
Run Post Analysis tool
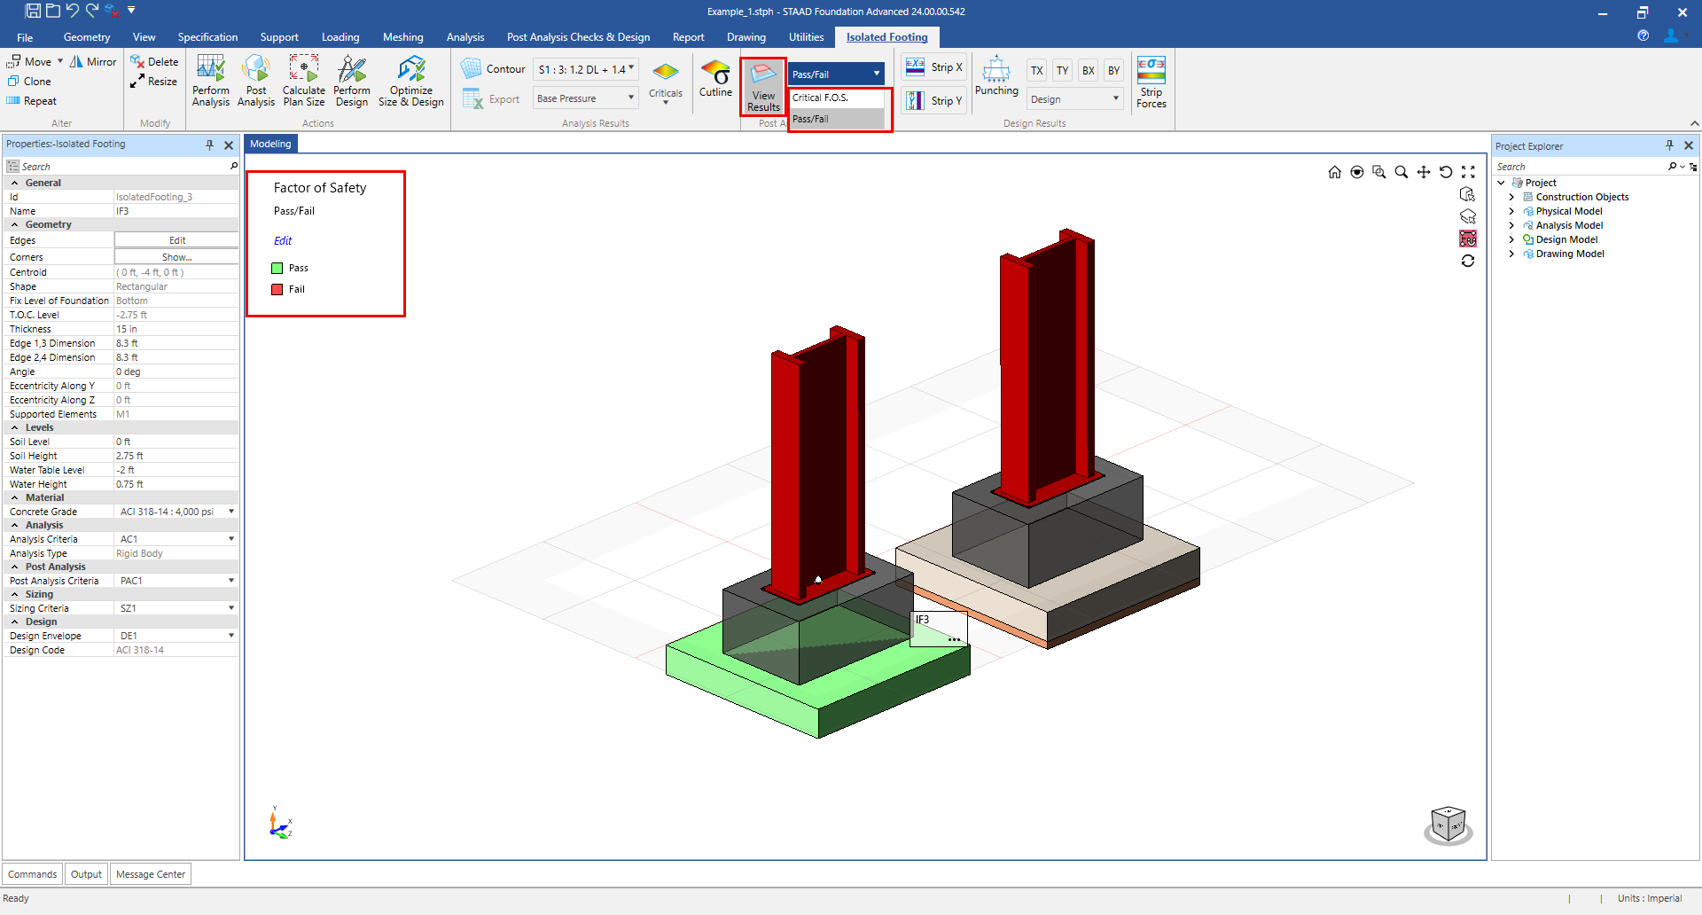pyautogui.click(x=256, y=81)
